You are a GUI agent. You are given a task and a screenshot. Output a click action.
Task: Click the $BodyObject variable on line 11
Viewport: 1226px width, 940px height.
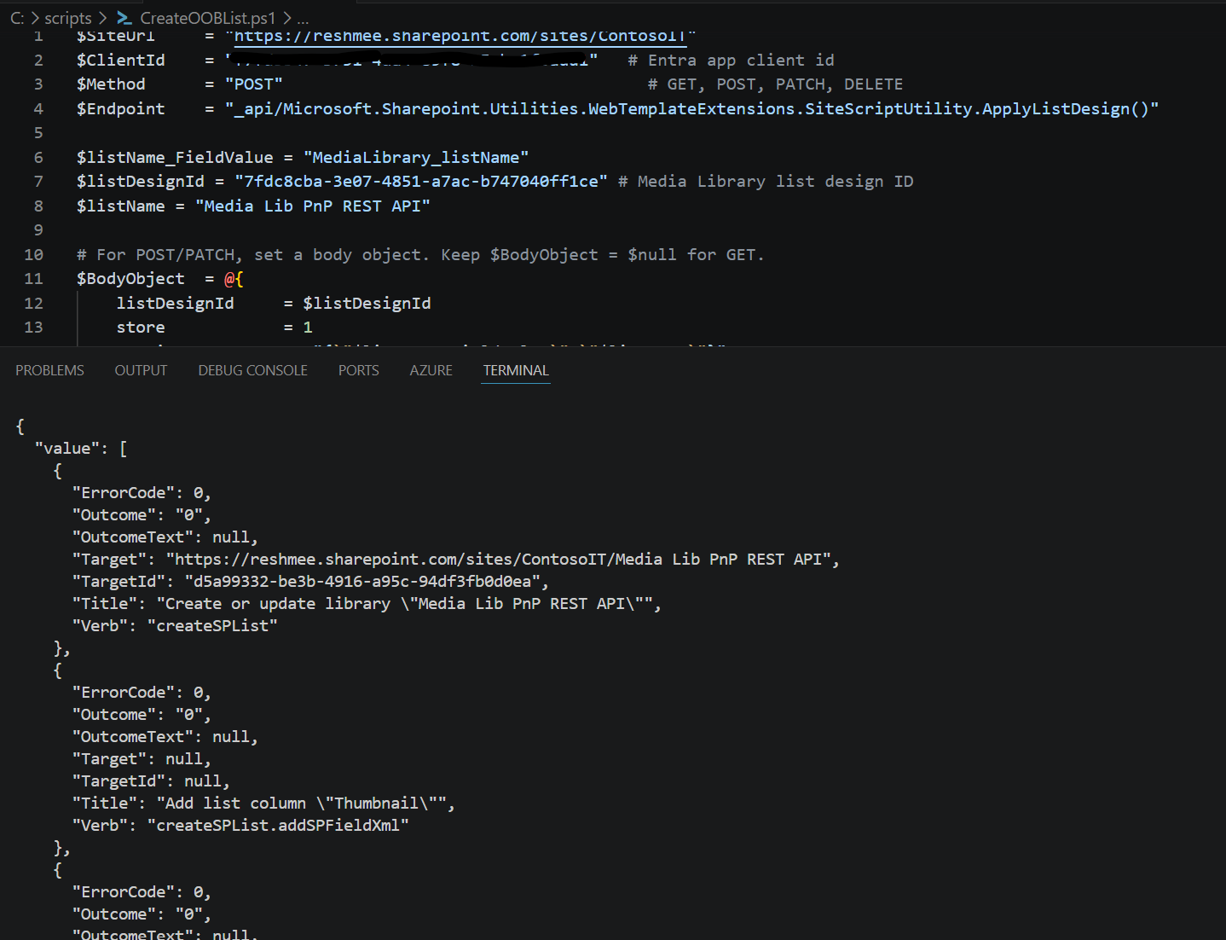tap(130, 279)
